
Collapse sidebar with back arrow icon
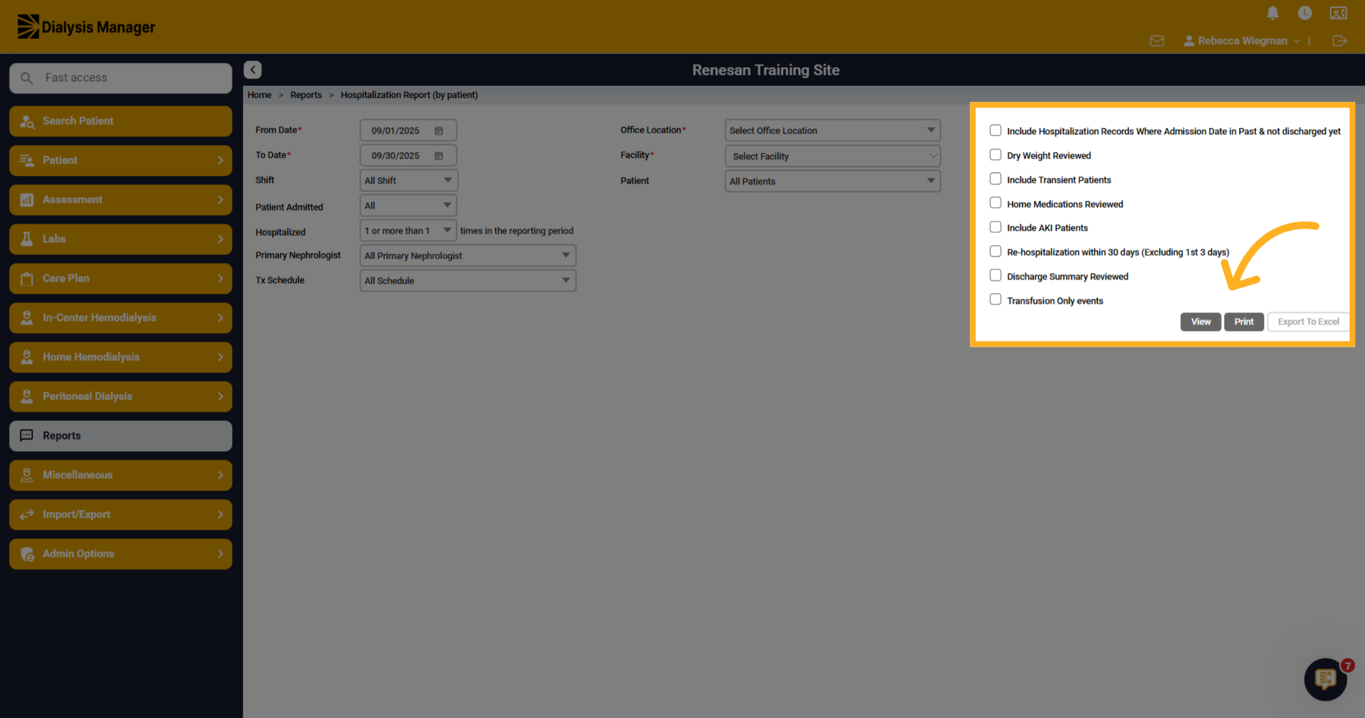point(253,69)
